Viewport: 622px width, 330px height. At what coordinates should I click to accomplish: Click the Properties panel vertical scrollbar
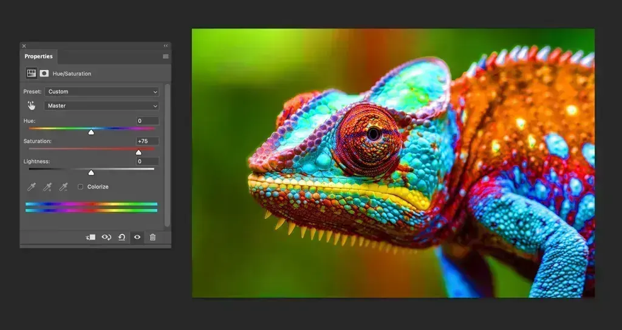pyautogui.click(x=167, y=155)
